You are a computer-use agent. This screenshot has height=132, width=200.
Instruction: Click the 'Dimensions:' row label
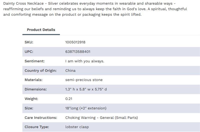click(35, 89)
